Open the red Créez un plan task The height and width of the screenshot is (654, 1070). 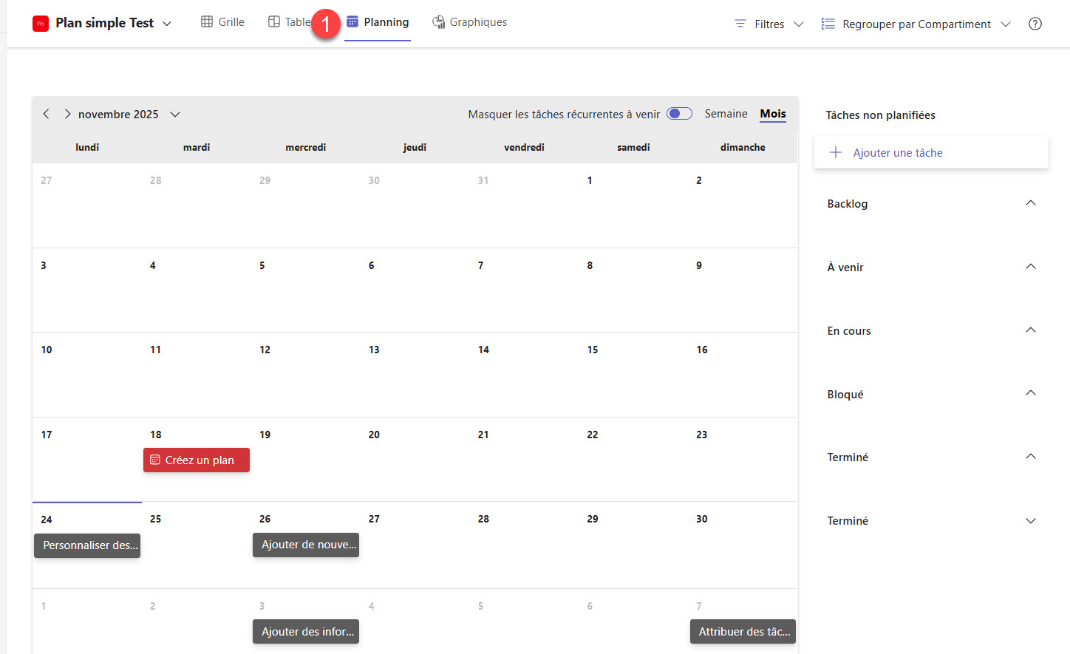pos(197,460)
